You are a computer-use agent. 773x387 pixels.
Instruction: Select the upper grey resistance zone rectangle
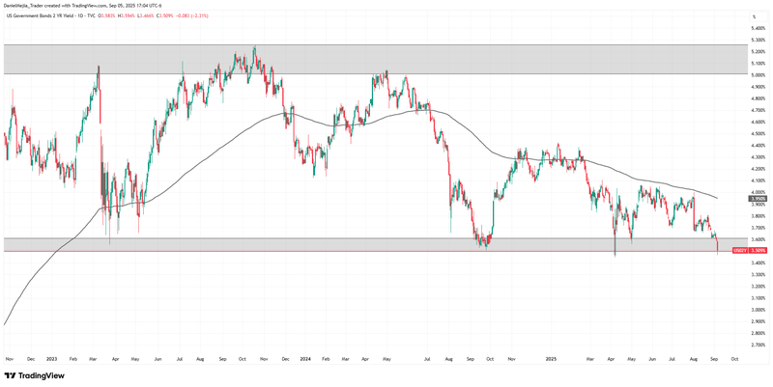point(386,59)
